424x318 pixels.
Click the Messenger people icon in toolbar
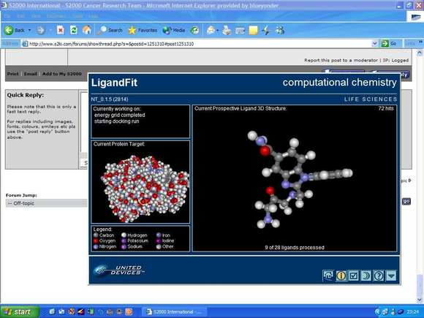[279, 30]
